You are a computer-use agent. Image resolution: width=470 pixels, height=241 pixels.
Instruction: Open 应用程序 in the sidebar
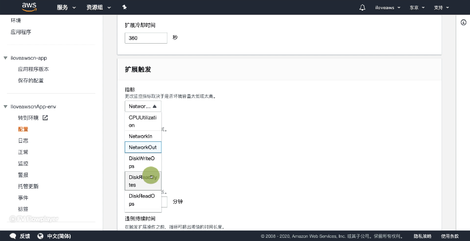coord(21,32)
